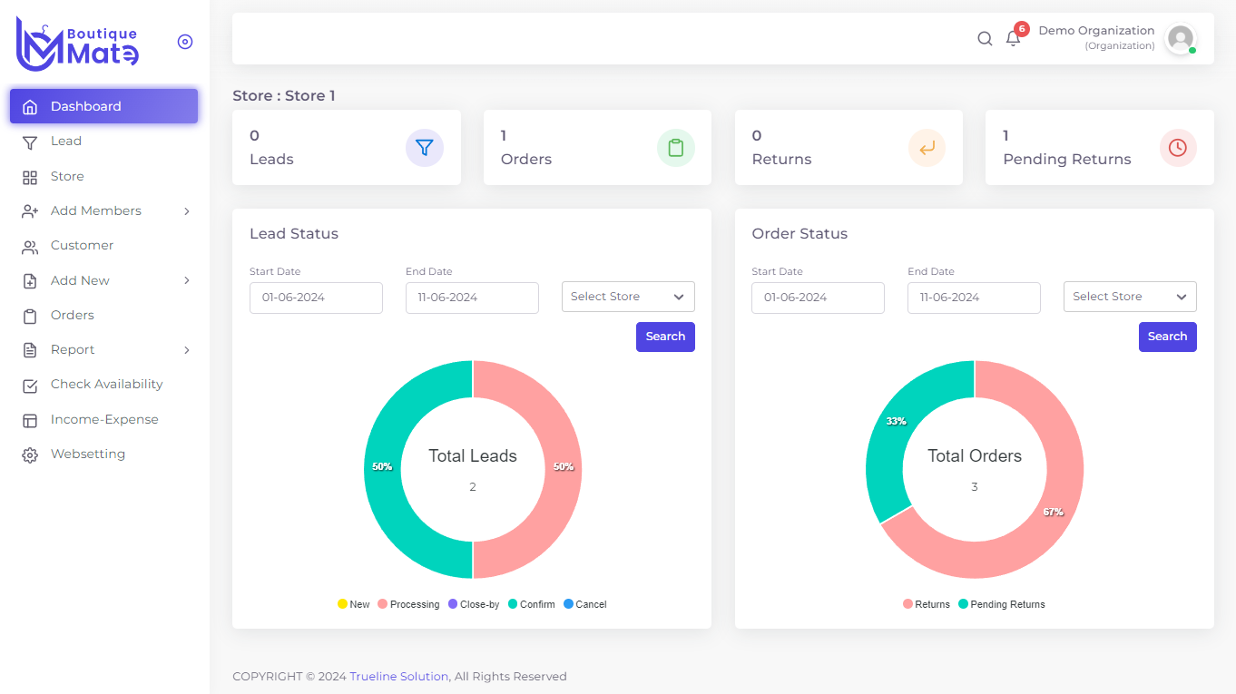The height and width of the screenshot is (694, 1236).
Task: Click the Store : Store 1 heading
Action: coord(284,95)
